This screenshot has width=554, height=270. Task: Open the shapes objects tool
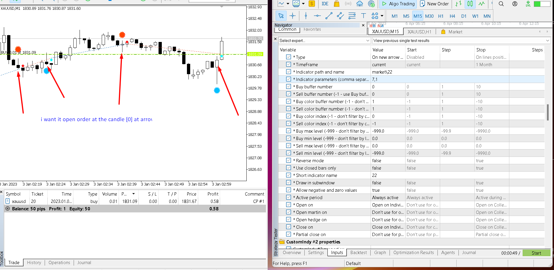pos(375,16)
